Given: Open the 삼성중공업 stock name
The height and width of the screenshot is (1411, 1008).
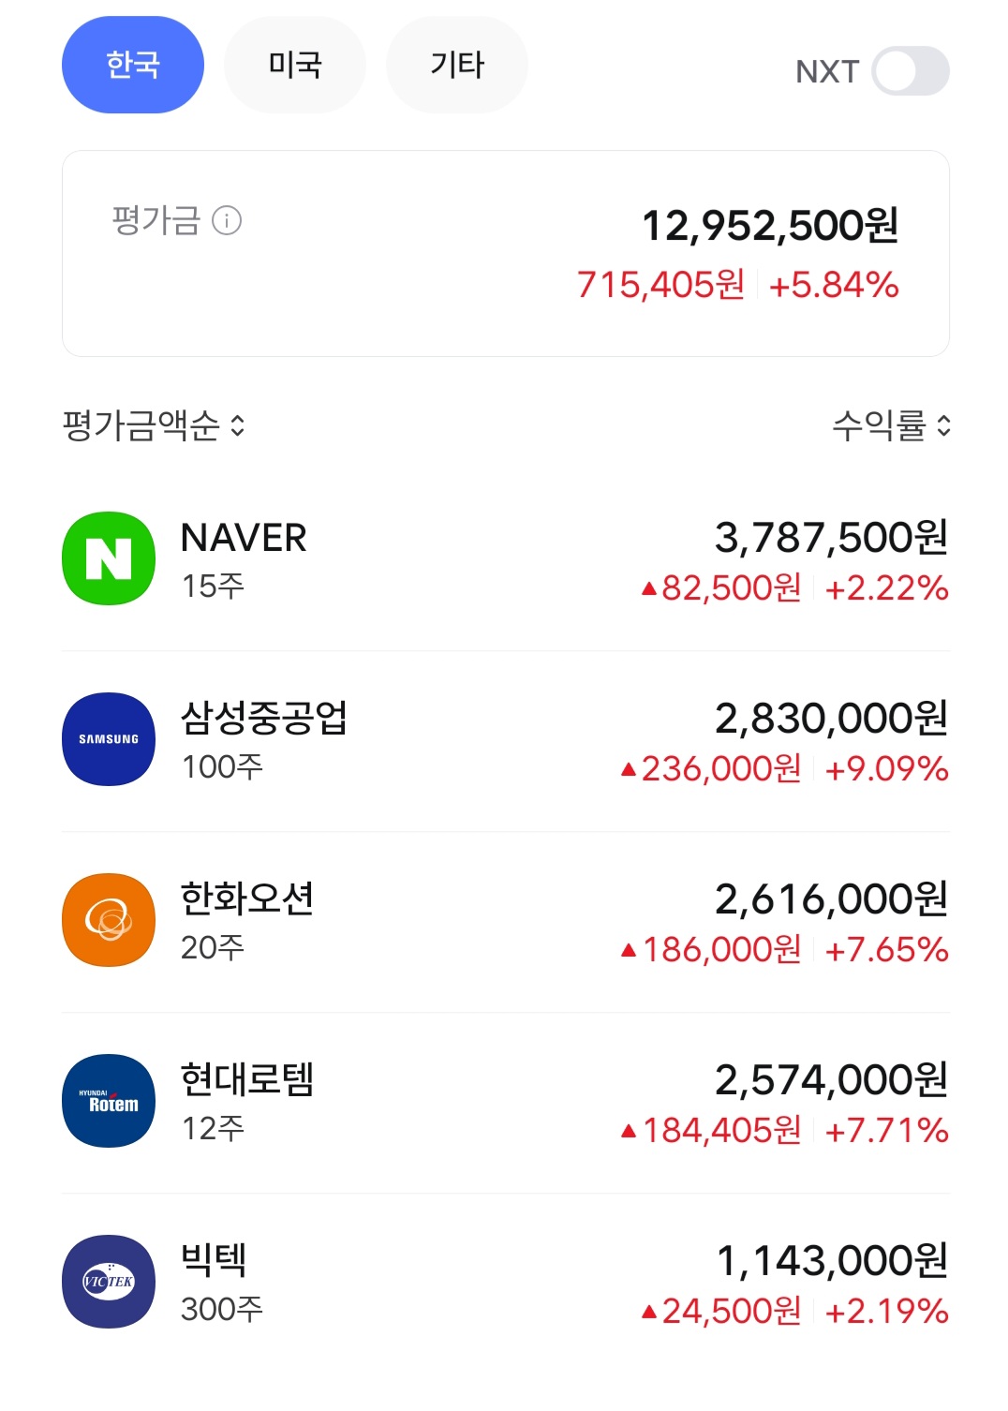Looking at the screenshot, I should [263, 719].
